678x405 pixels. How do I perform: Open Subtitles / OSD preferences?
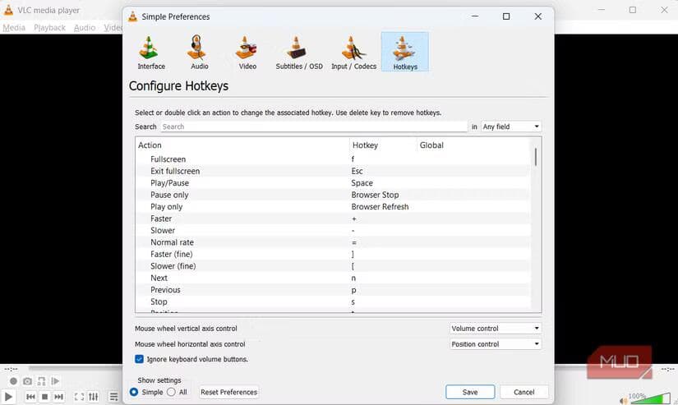click(299, 53)
